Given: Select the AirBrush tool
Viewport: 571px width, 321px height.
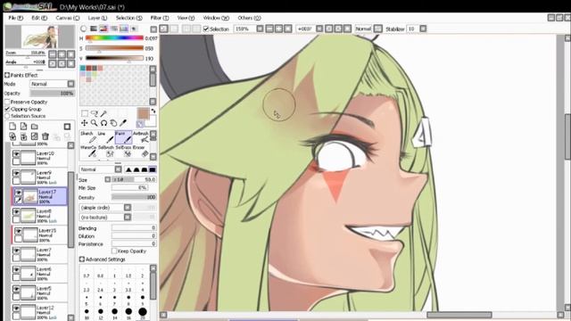Looking at the screenshot, I should pyautogui.click(x=141, y=137).
